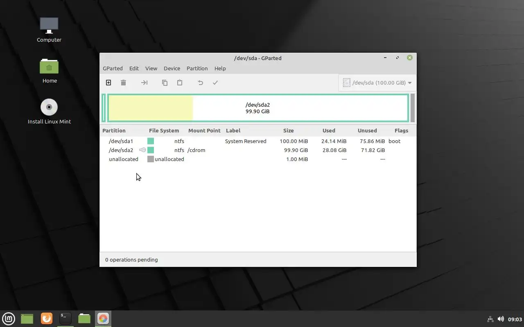Open the Edit menu
Screen dimensions: 524x327
point(134,68)
